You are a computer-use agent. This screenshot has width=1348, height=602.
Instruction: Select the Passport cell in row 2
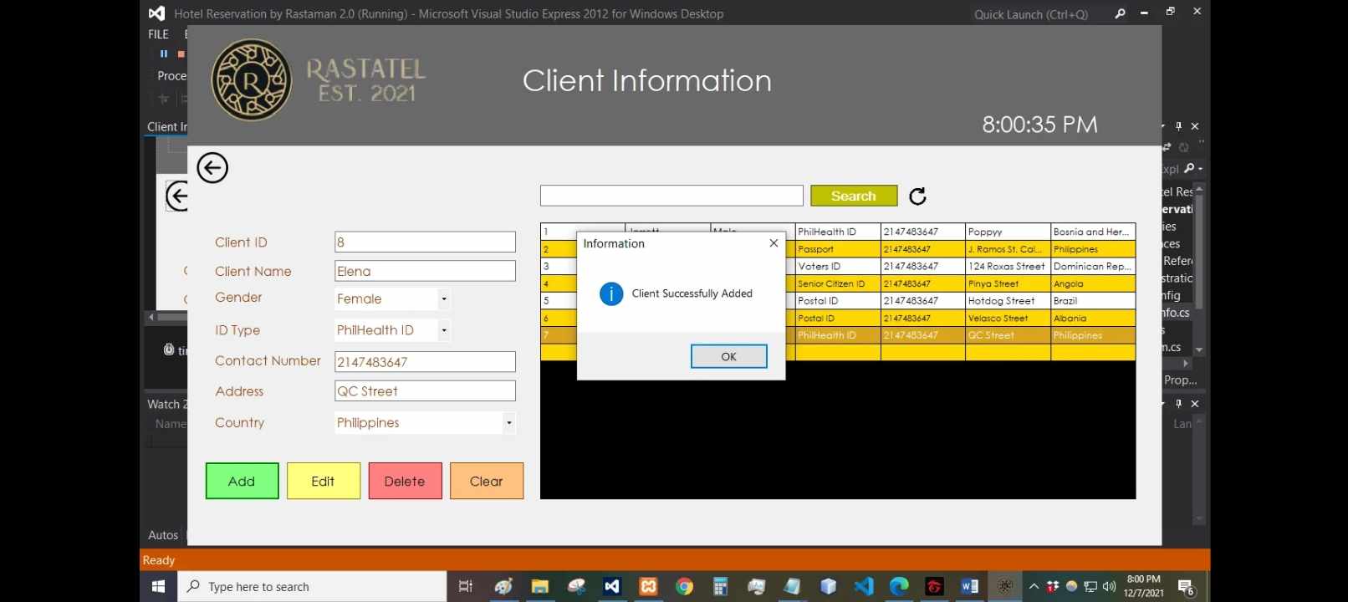click(838, 249)
